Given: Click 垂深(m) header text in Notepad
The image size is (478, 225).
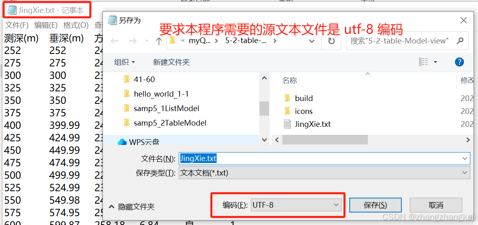Looking at the screenshot, I should click(66, 38).
